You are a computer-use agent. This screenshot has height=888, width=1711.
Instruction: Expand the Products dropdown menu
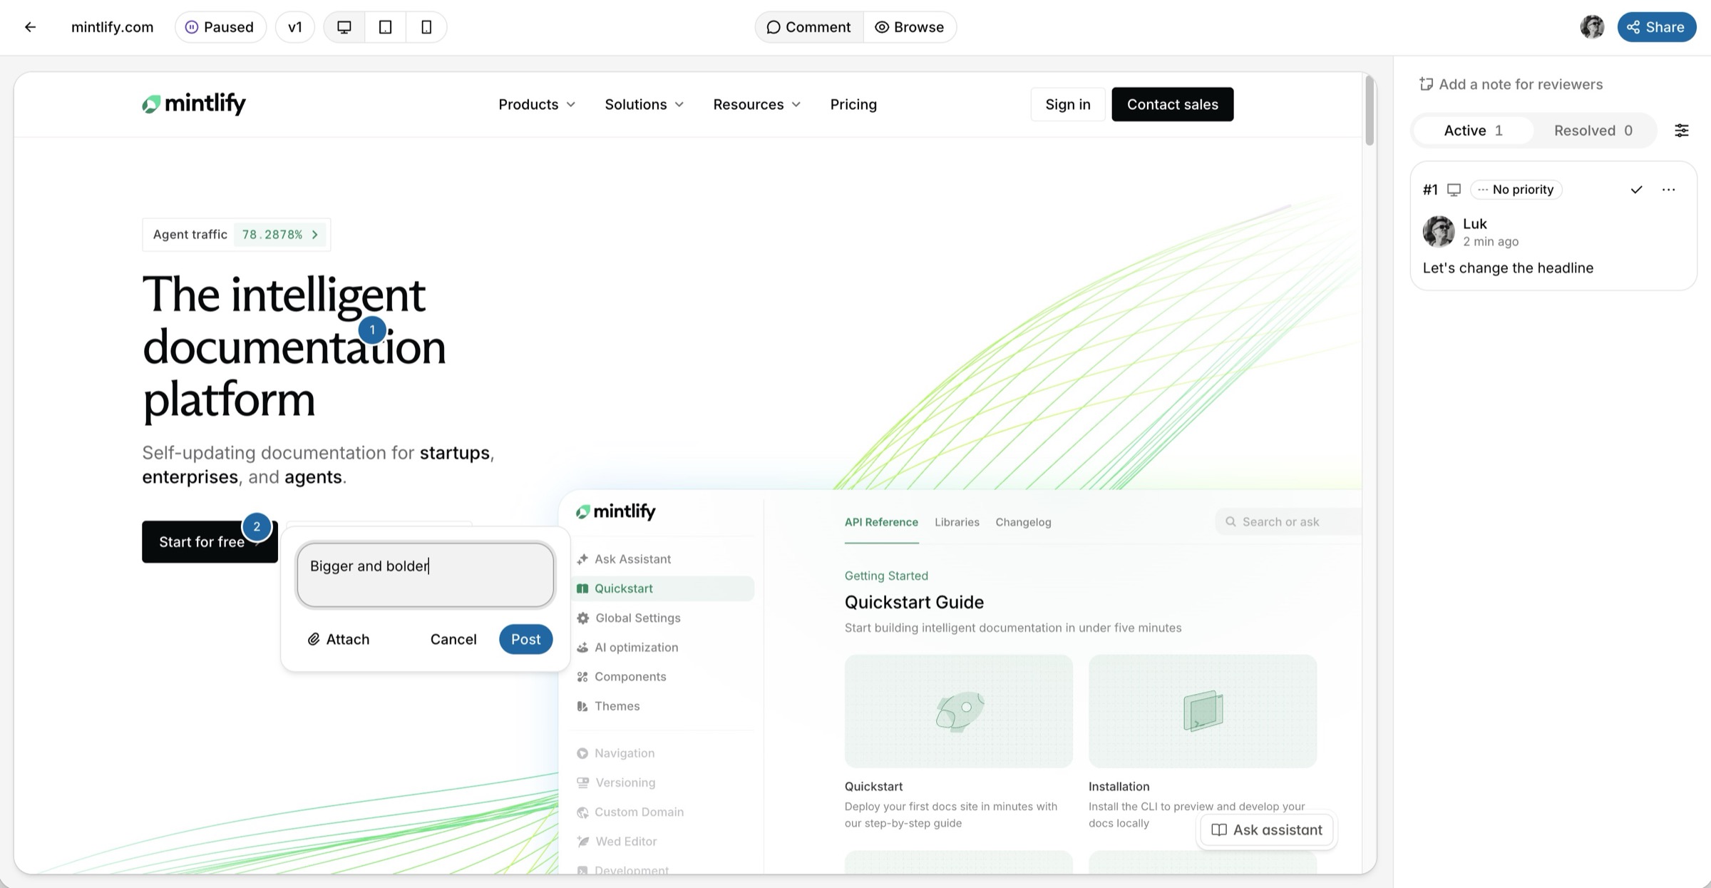[537, 104]
